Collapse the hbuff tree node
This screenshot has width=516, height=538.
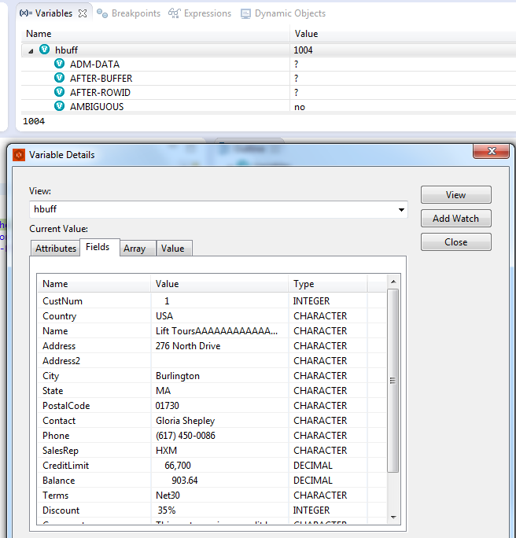tap(31, 51)
